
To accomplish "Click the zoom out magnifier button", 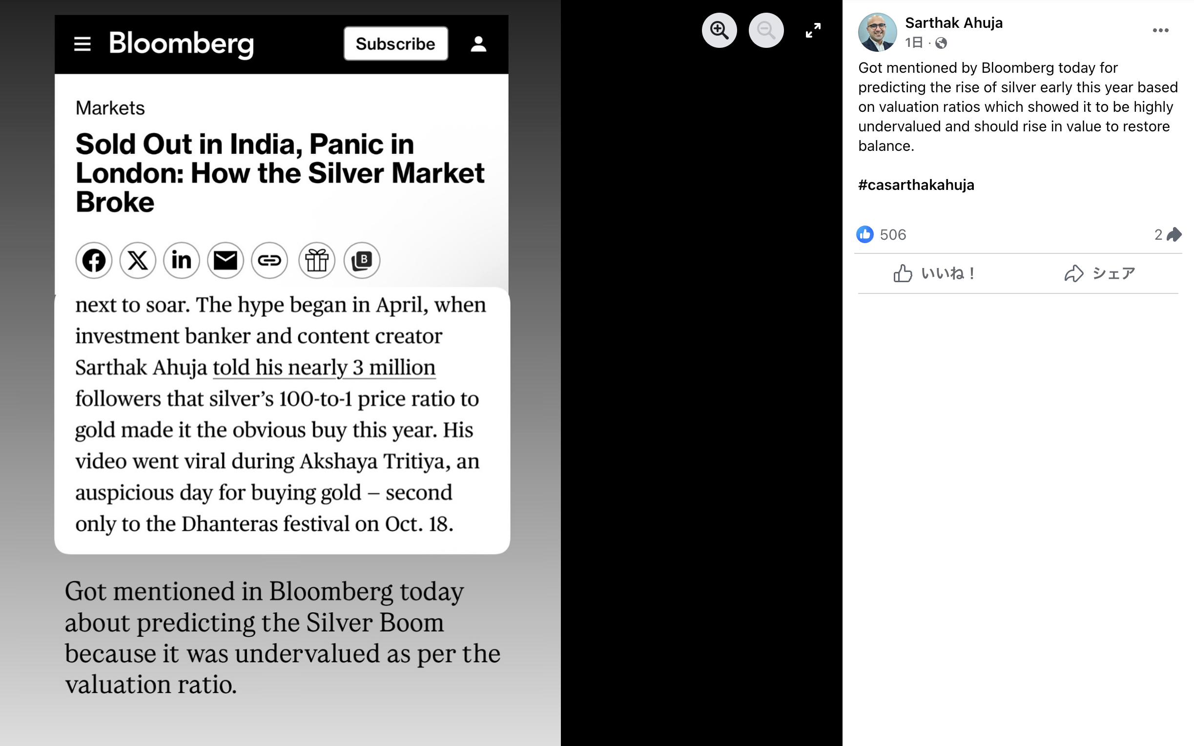I will 766,31.
